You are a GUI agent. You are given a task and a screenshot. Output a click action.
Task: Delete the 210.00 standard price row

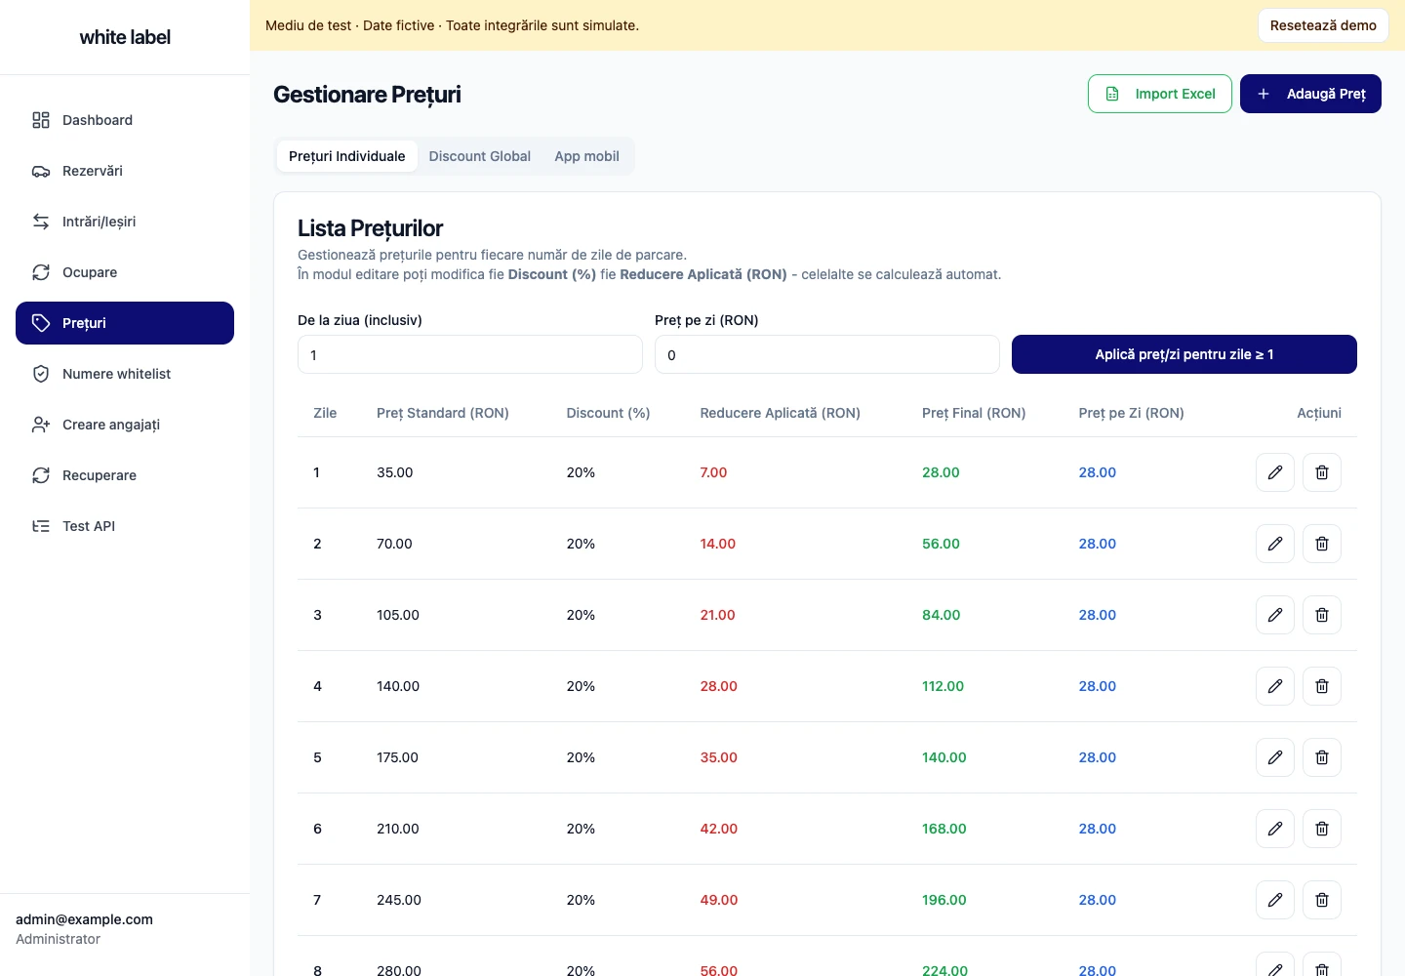[x=1321, y=829]
